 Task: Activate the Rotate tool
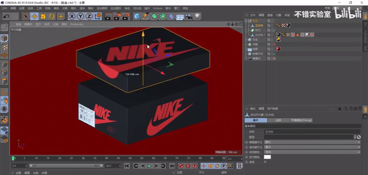[52, 17]
